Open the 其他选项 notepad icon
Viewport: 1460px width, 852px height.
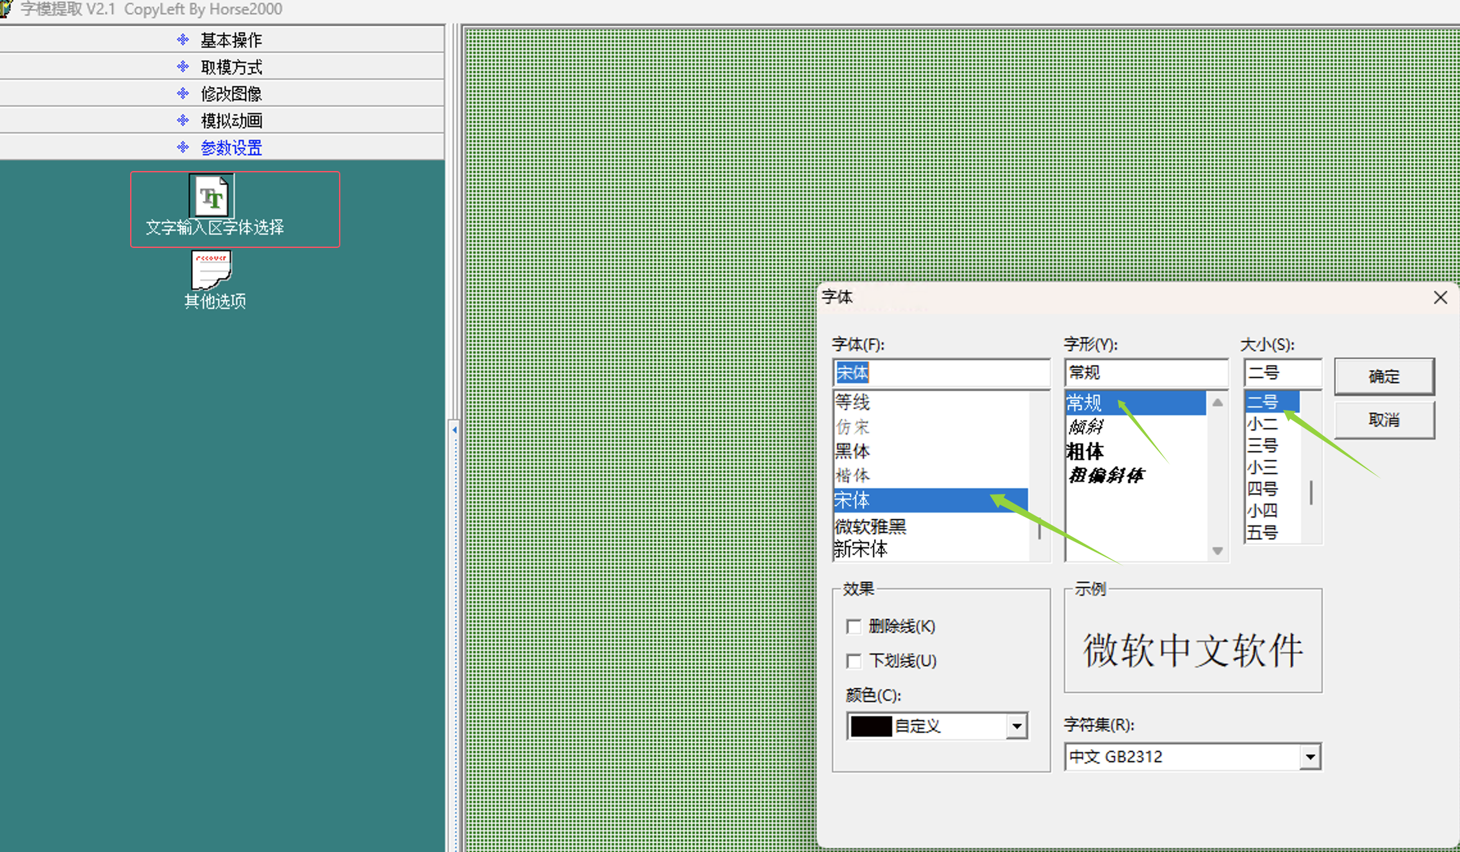(x=212, y=270)
